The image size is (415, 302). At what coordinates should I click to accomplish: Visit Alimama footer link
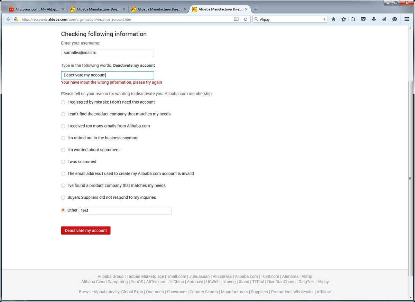tap(290, 276)
